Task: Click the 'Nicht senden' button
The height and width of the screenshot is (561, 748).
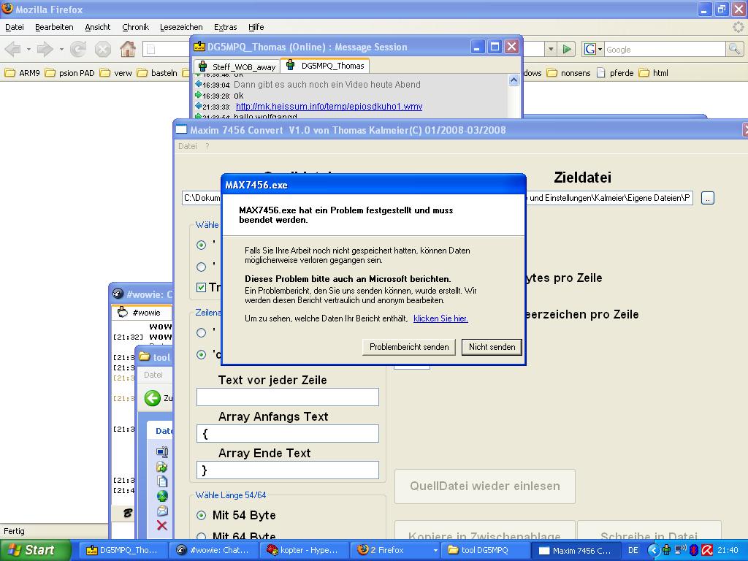Action: click(x=492, y=347)
